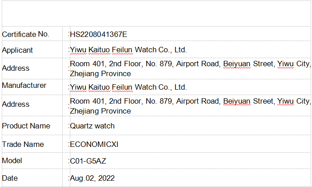312x187 pixels.
Task: Click the date value Aug.02, 2022
Action: tap(92, 178)
